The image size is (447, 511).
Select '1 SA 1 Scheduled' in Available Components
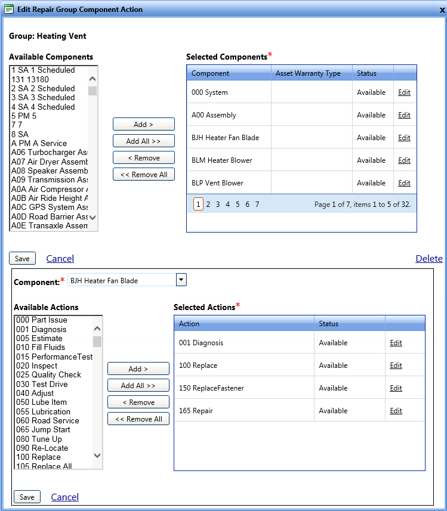(x=43, y=70)
